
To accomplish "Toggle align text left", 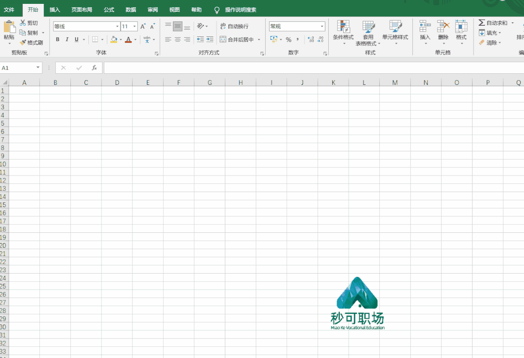I will tap(168, 39).
